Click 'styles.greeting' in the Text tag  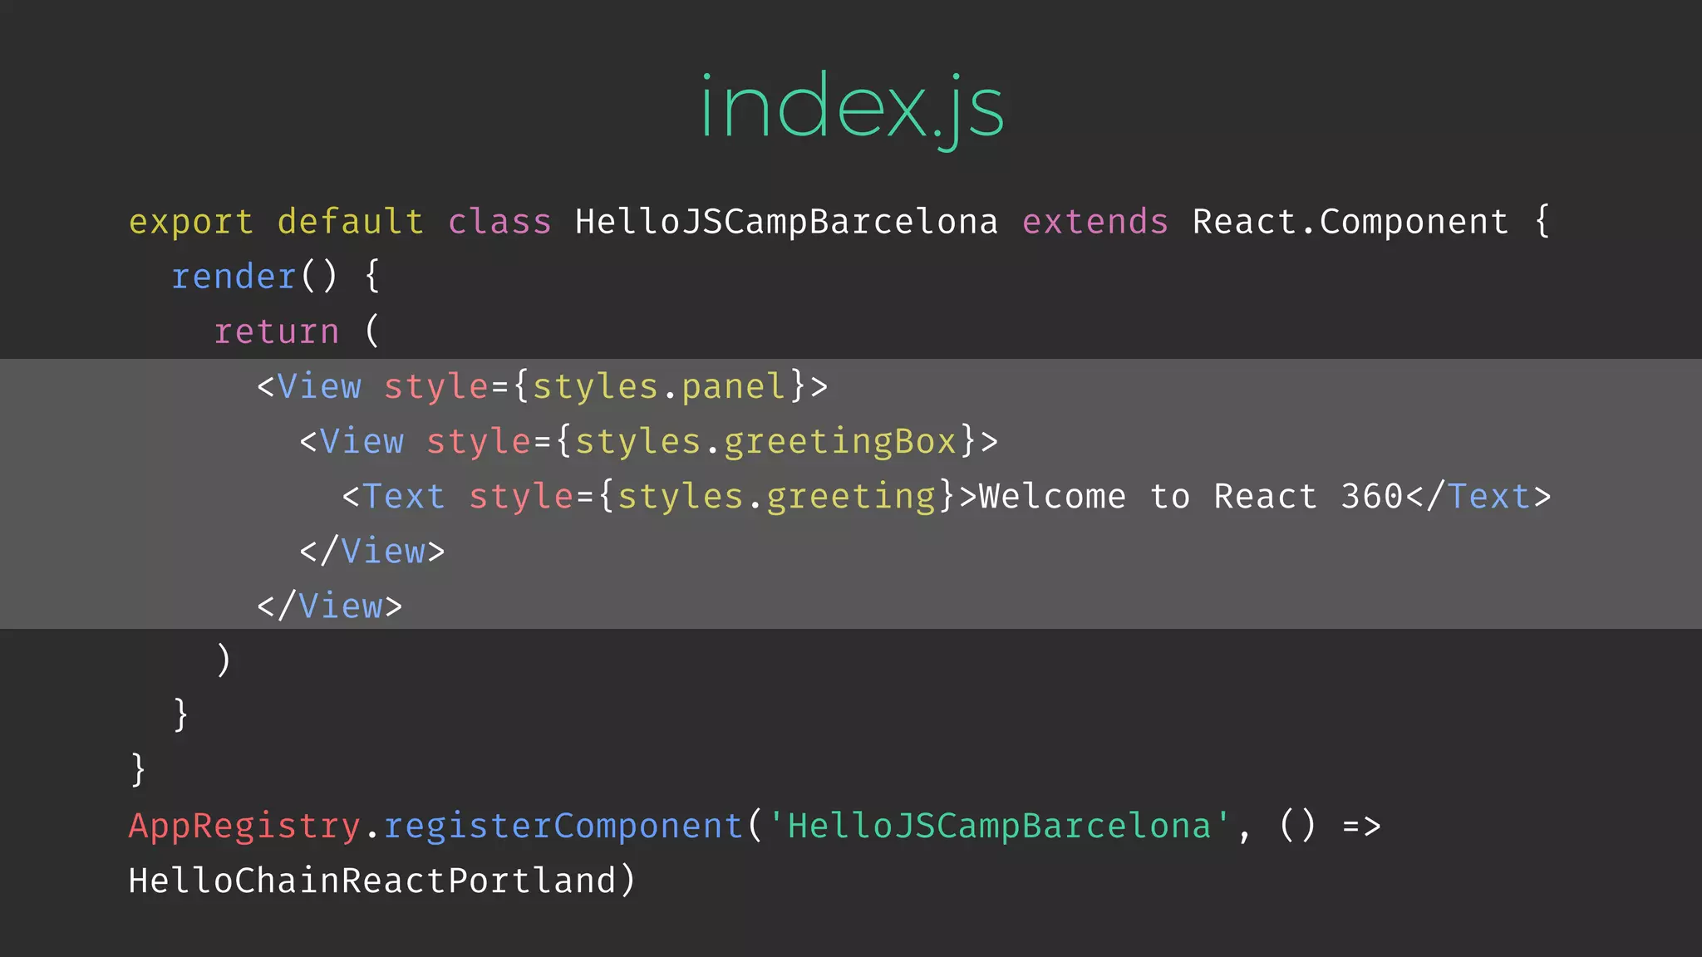[776, 496]
